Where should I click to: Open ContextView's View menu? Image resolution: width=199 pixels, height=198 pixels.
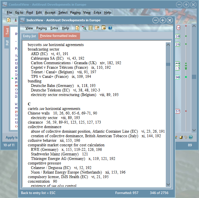click(87, 12)
